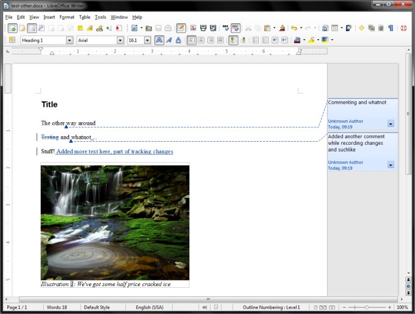
Task: Decrease paragraph indent
Action: pyautogui.click(x=275, y=40)
